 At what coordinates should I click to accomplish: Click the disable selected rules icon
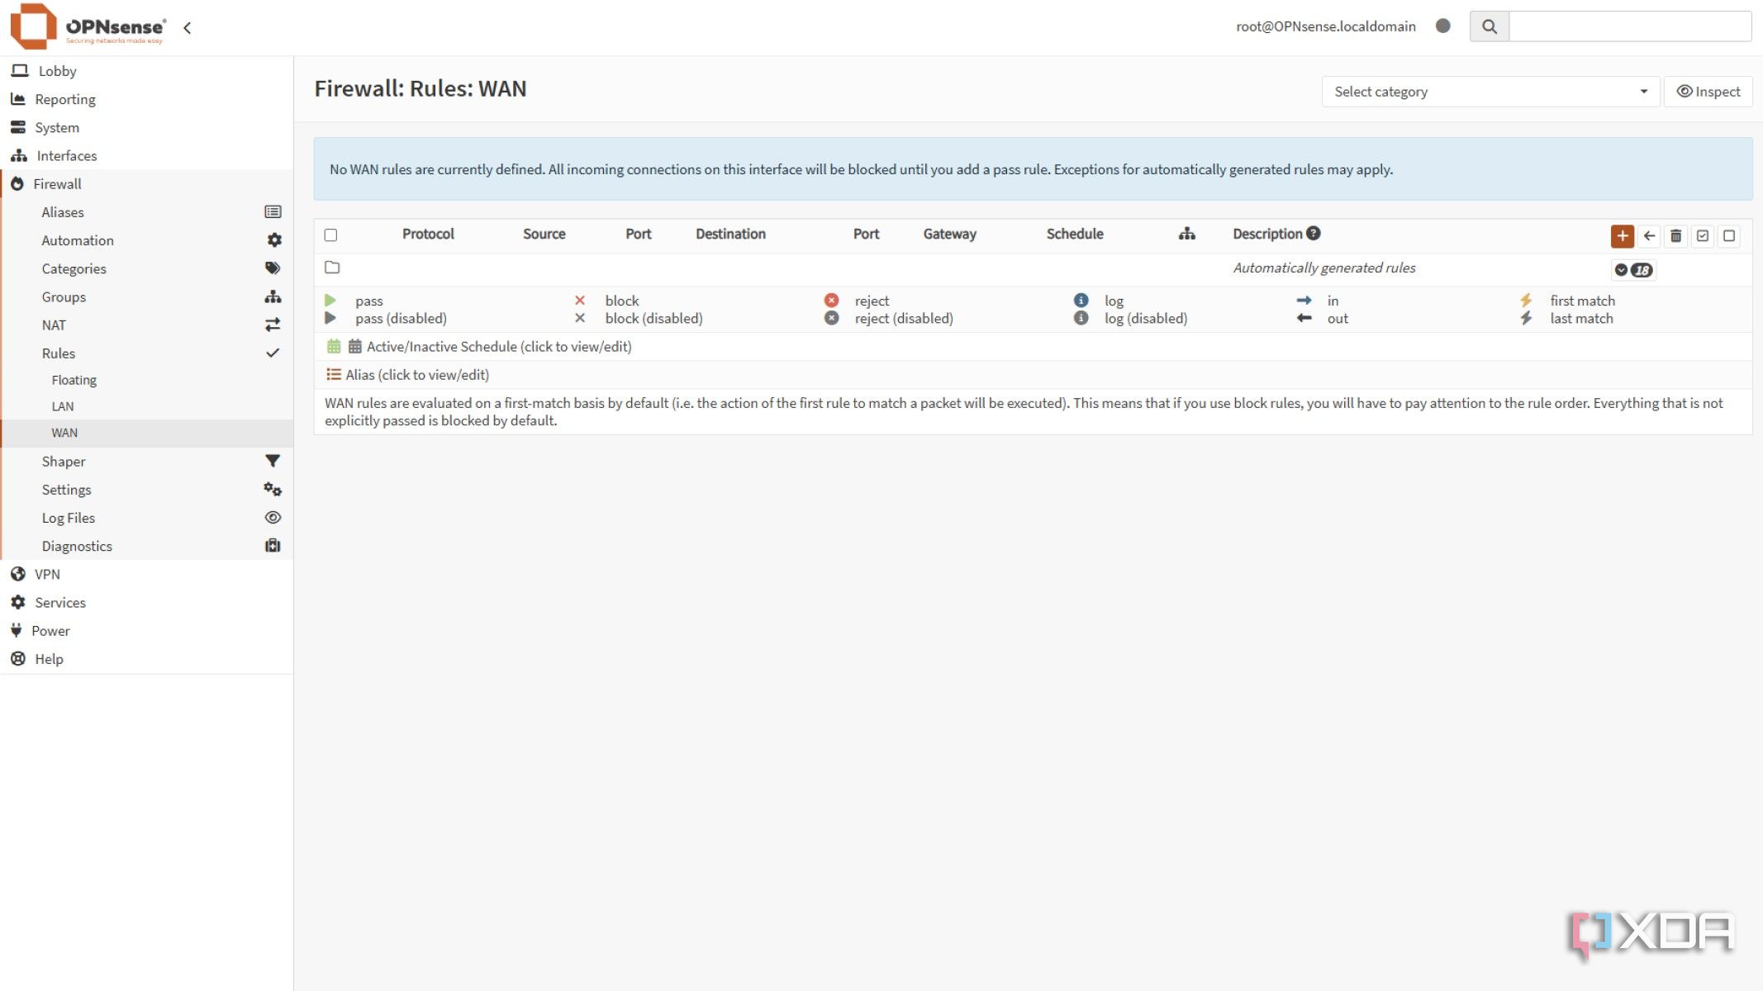pos(1729,236)
